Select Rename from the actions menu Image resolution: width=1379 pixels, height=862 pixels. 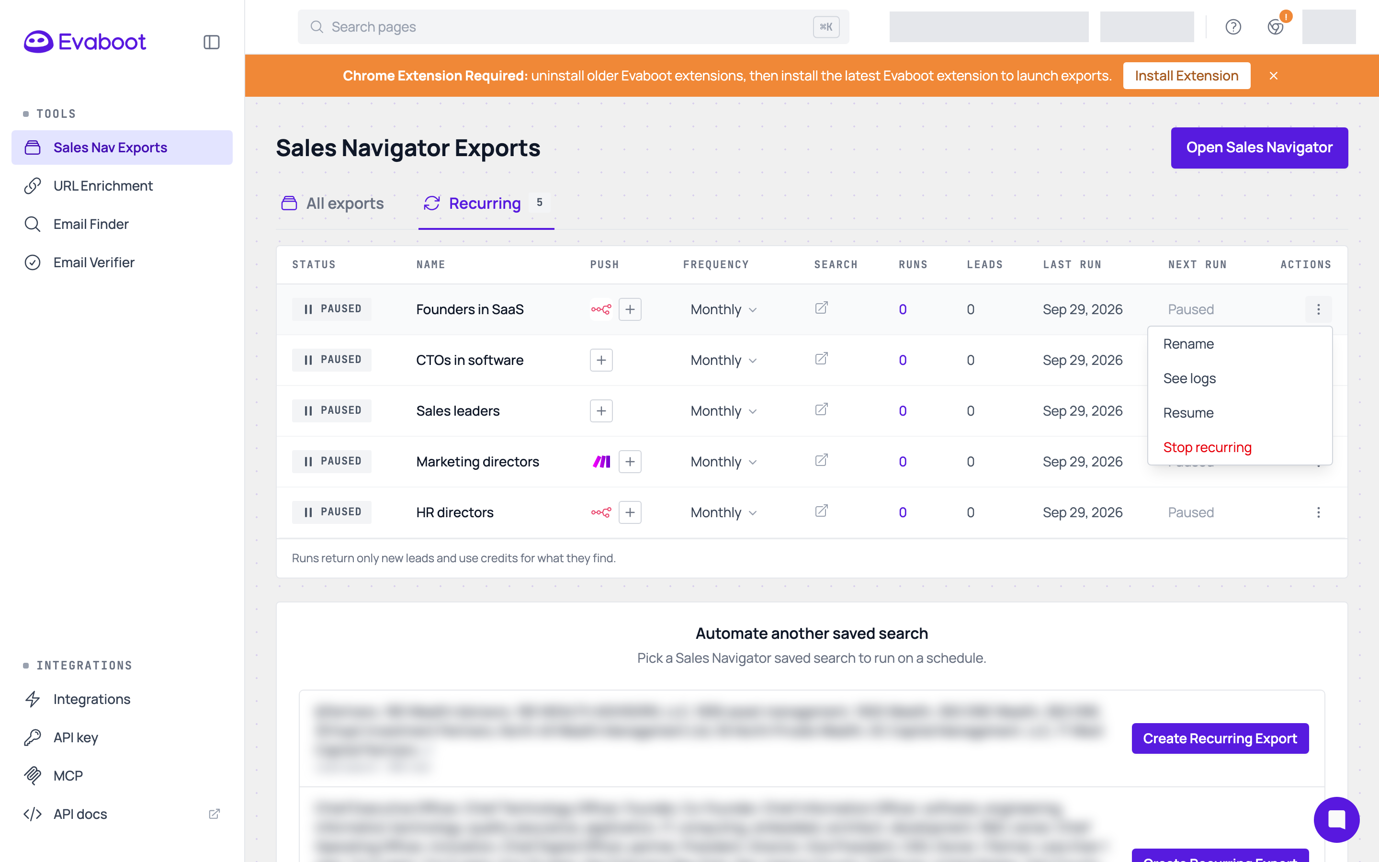click(x=1239, y=344)
